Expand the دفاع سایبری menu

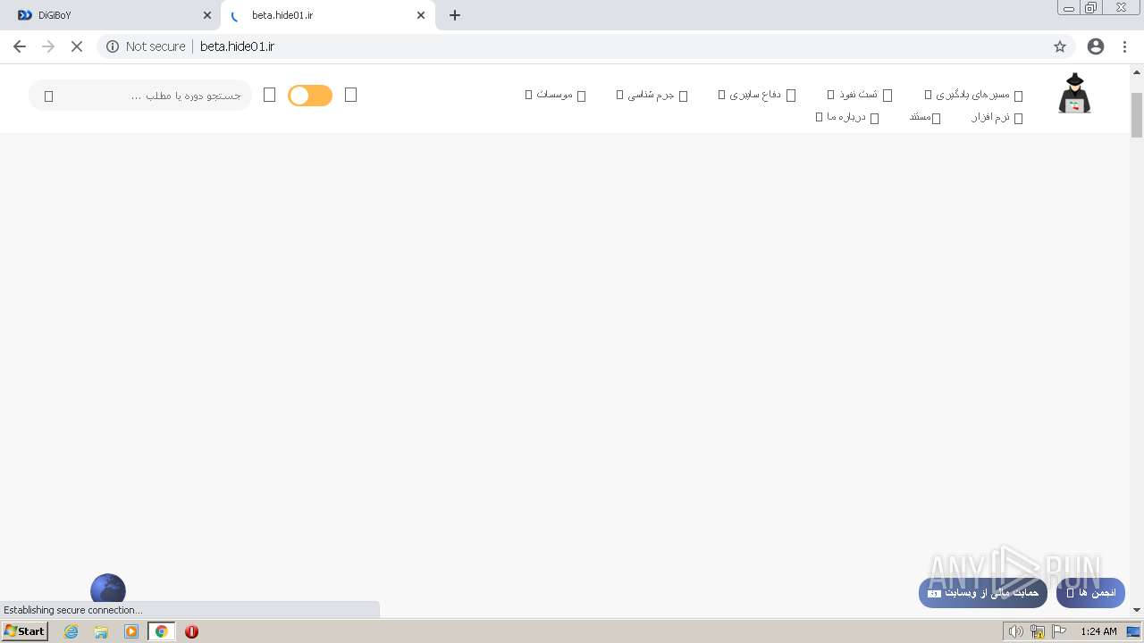pyautogui.click(x=756, y=95)
